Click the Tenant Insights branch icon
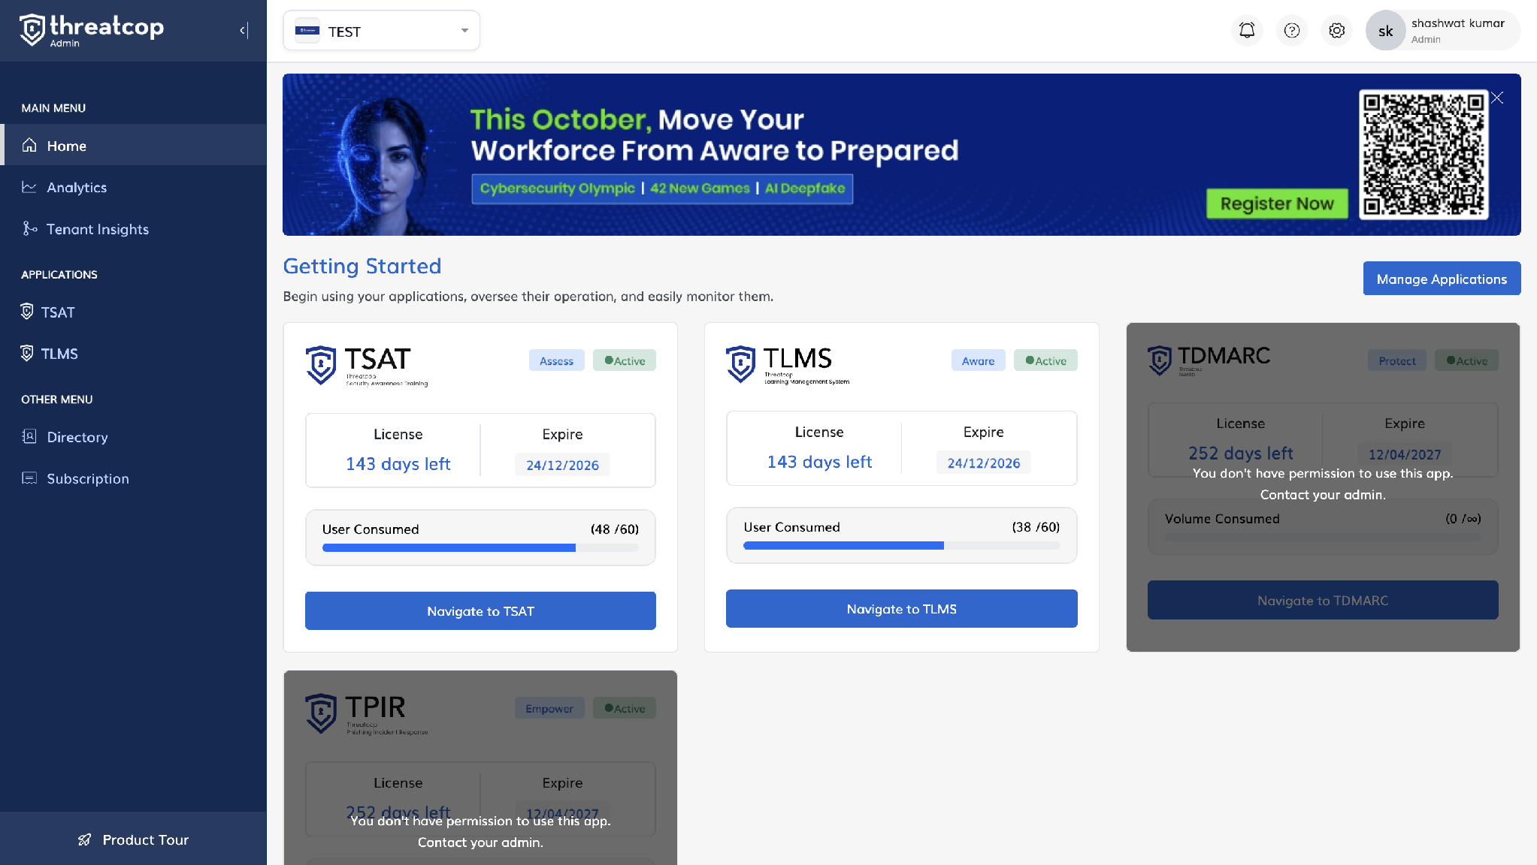 29,228
